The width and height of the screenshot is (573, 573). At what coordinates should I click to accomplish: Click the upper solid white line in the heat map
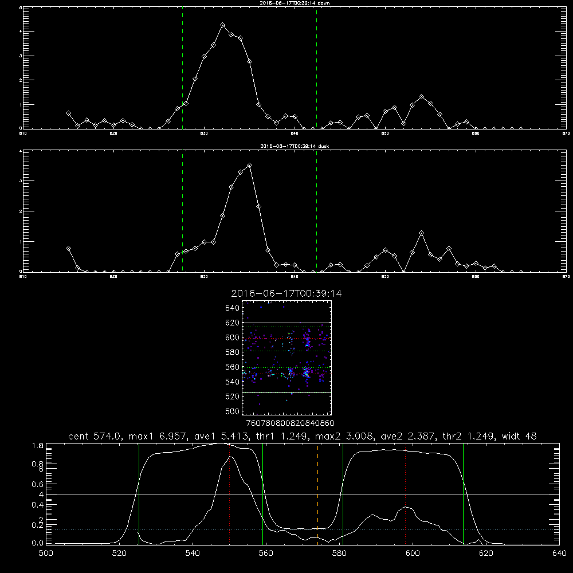286,323
